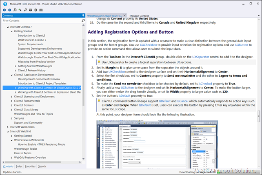Click the Print icon in toolbar
262x175 pixels.
(31, 9)
